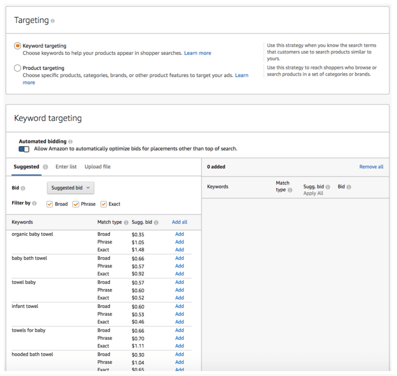Click the info icon beside Bid label
Screen dimensions: 397x376
[x=23, y=188]
